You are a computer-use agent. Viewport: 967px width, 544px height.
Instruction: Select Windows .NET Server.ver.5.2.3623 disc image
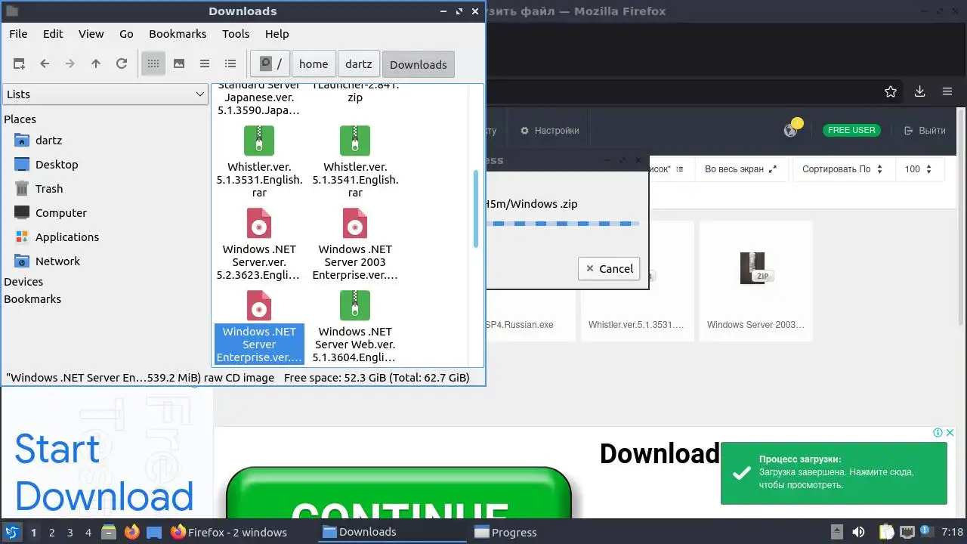259,223
